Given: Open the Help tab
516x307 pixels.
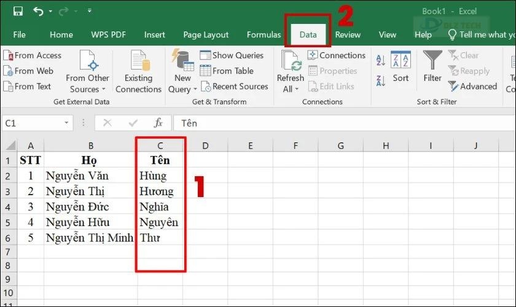Looking at the screenshot, I should (x=423, y=34).
